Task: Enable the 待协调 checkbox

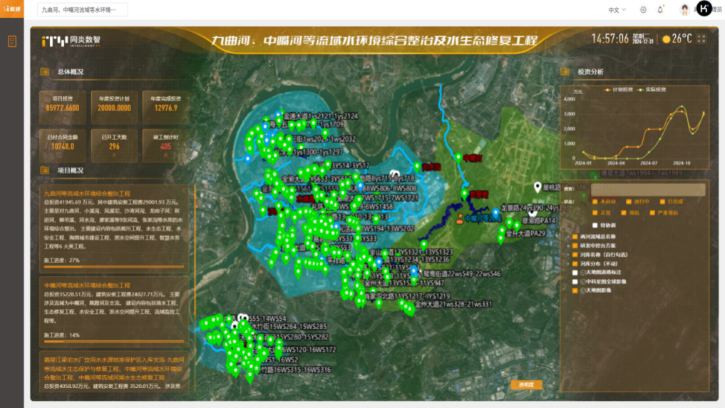Action: tap(595, 225)
